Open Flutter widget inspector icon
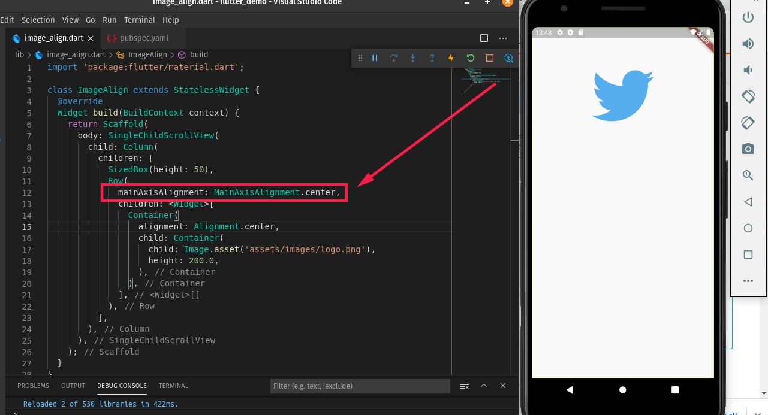Image resolution: width=768 pixels, height=415 pixels. (x=509, y=58)
